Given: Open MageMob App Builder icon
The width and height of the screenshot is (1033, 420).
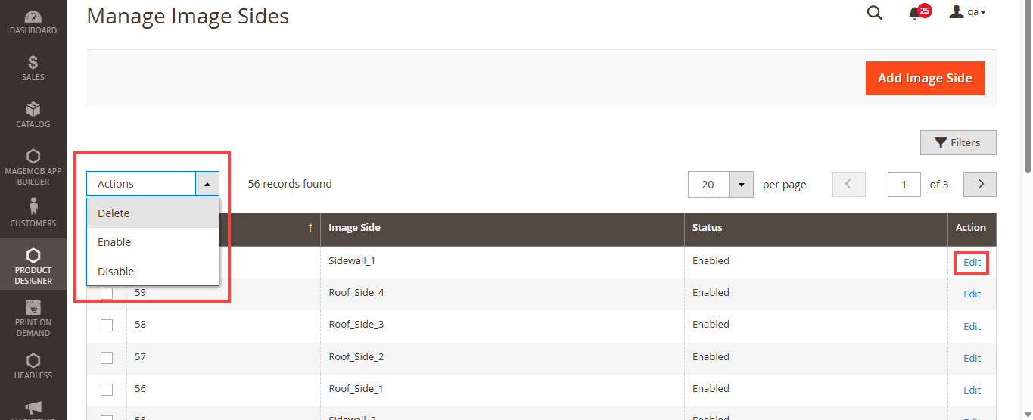Looking at the screenshot, I should (x=33, y=157).
